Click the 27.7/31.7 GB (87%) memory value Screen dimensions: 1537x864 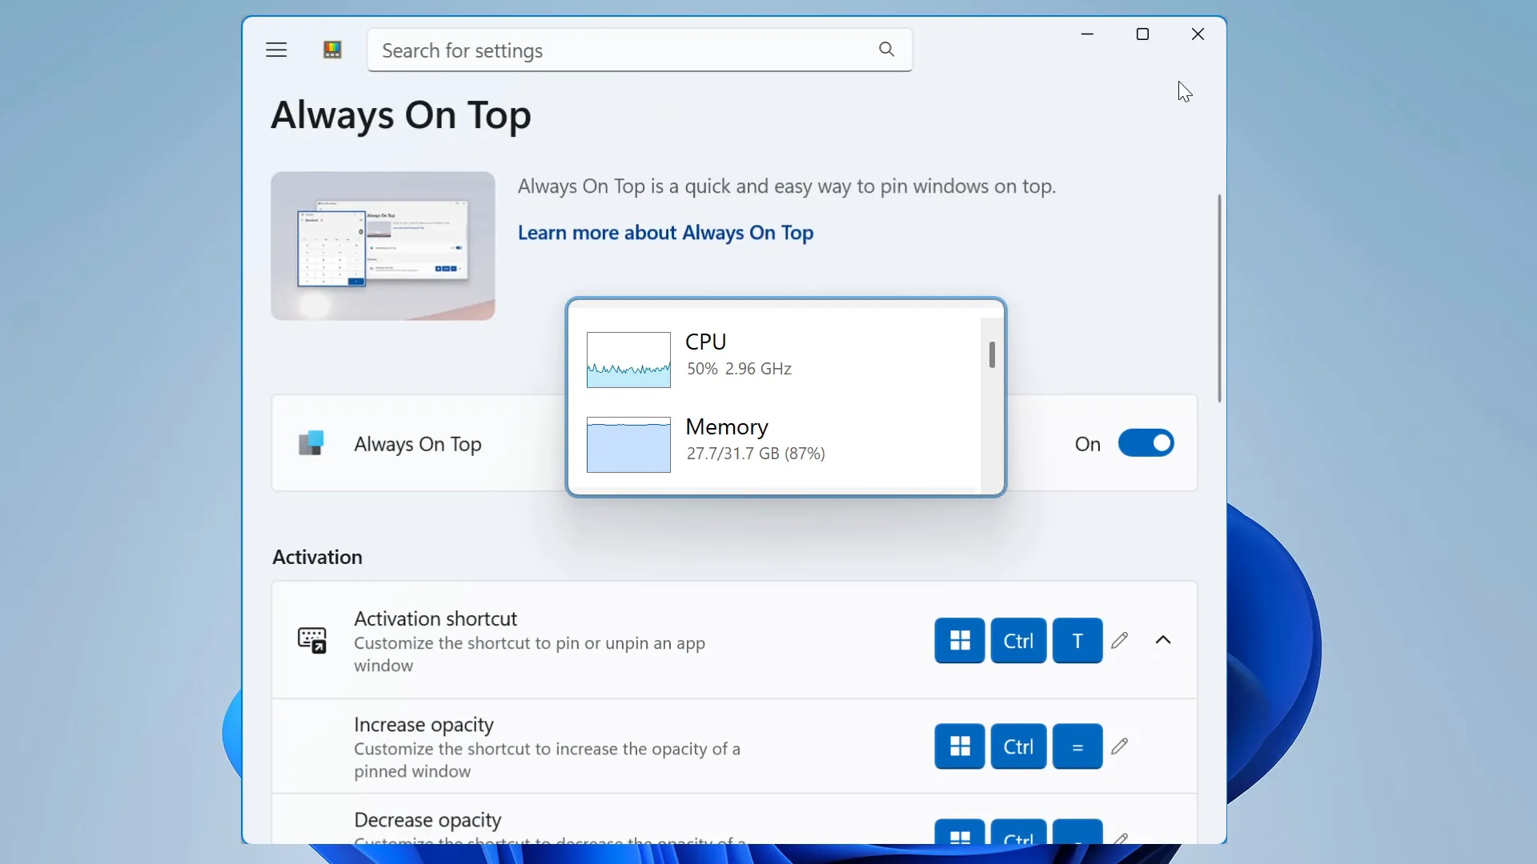756,454
